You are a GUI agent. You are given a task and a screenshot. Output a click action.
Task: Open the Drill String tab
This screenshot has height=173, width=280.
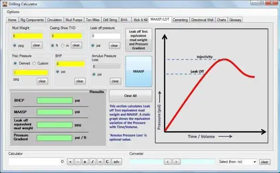pos(110,20)
